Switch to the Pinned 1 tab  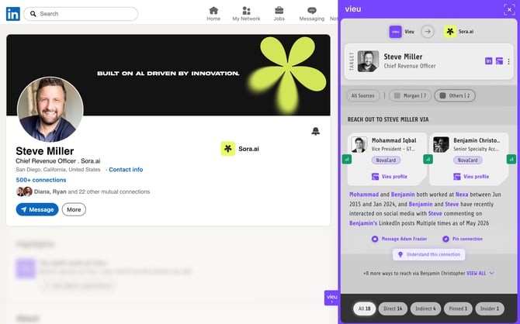458,308
